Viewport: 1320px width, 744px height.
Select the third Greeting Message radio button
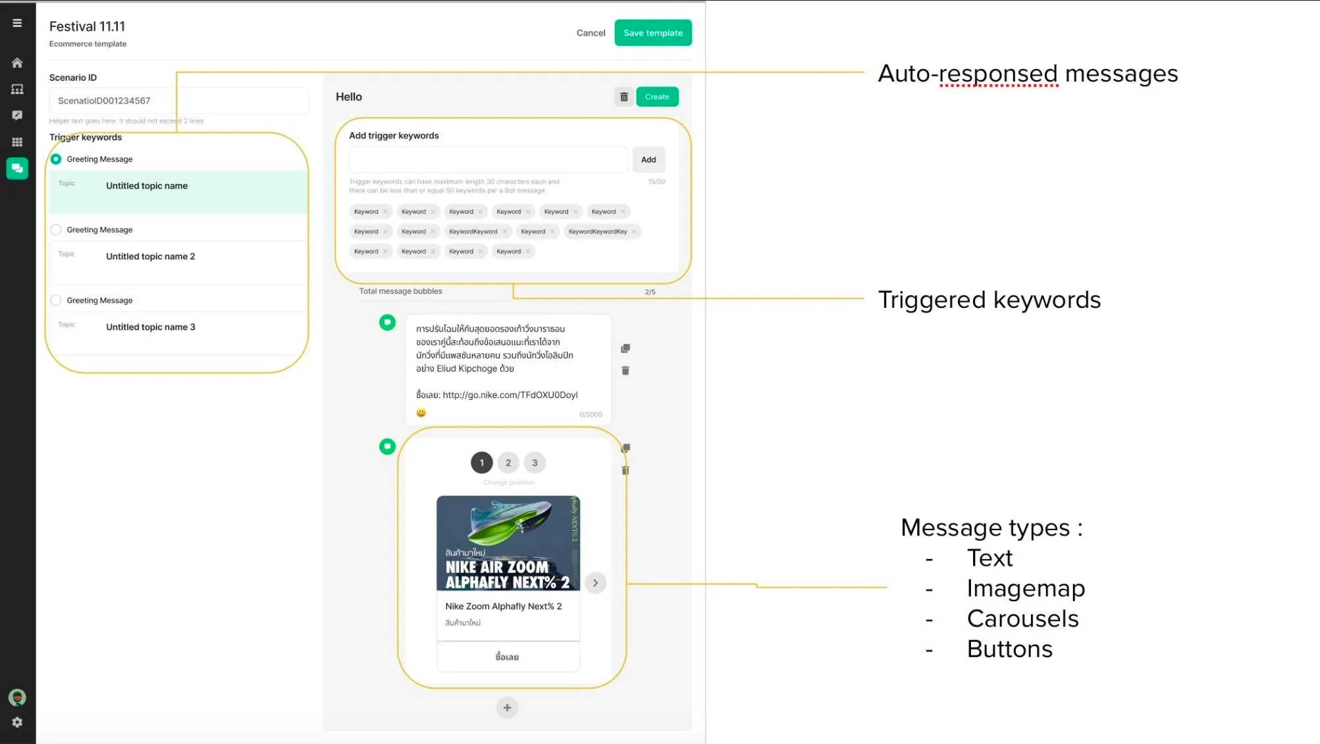tap(56, 300)
